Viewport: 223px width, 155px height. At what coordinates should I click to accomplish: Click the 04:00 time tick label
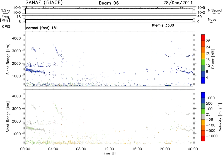[x=53, y=149]
